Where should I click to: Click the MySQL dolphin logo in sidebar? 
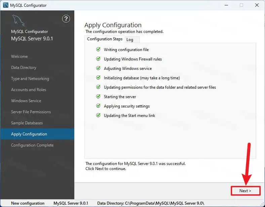tap(18, 20)
